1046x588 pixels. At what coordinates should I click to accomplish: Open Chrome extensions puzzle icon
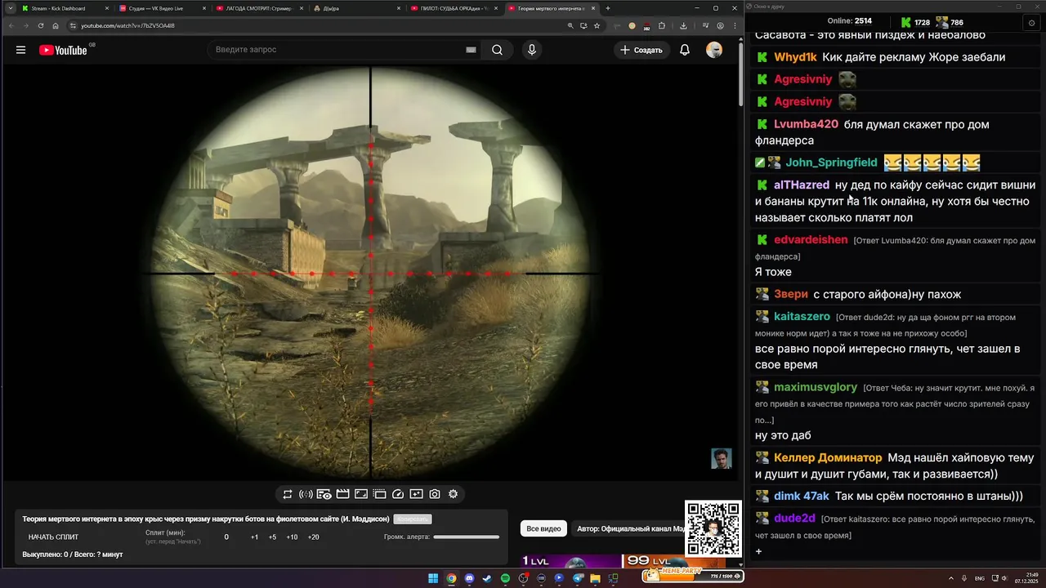coord(662,25)
